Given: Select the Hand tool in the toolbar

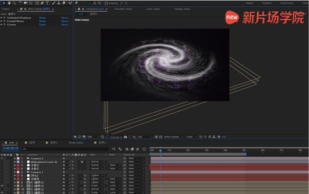Looking at the screenshot, I should 9,3.
